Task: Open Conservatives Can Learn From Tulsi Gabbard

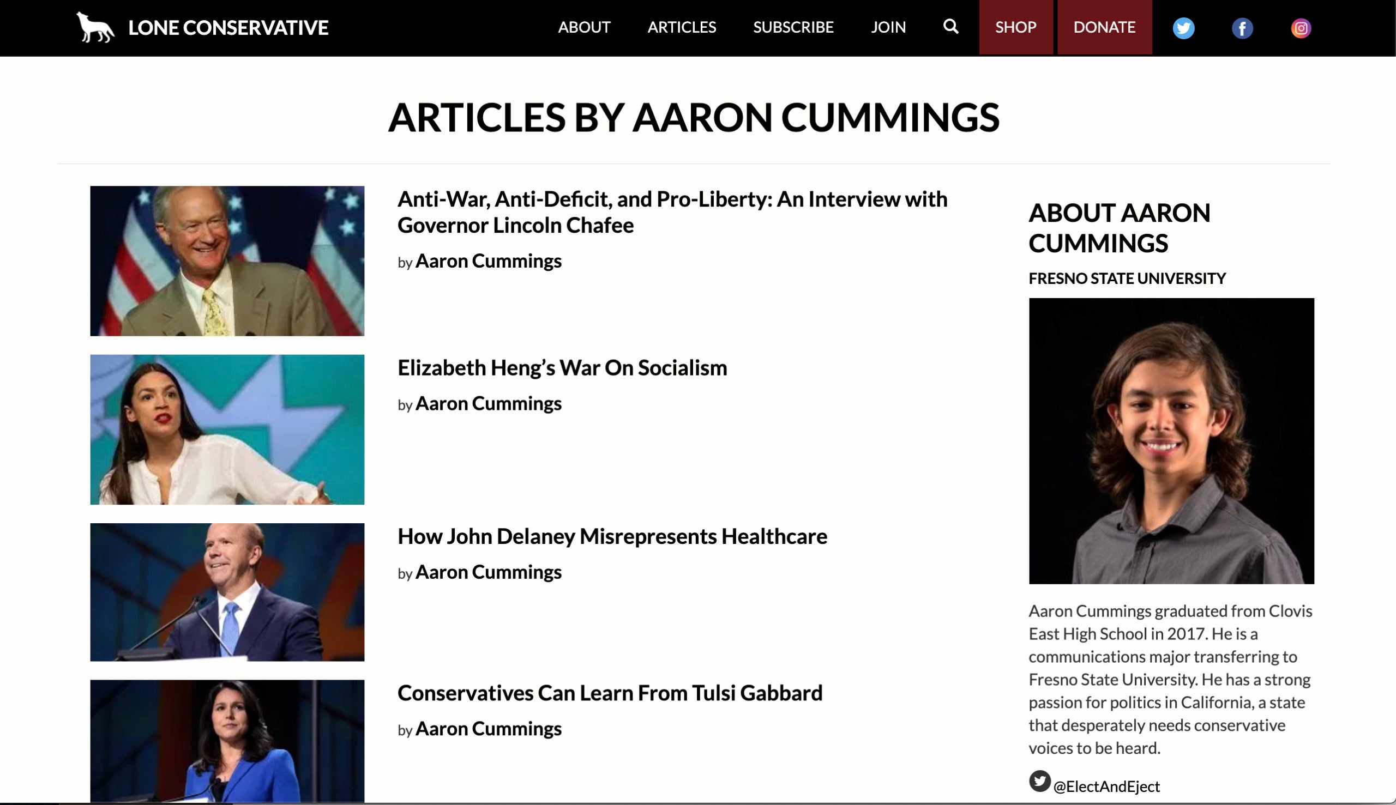Action: point(610,693)
